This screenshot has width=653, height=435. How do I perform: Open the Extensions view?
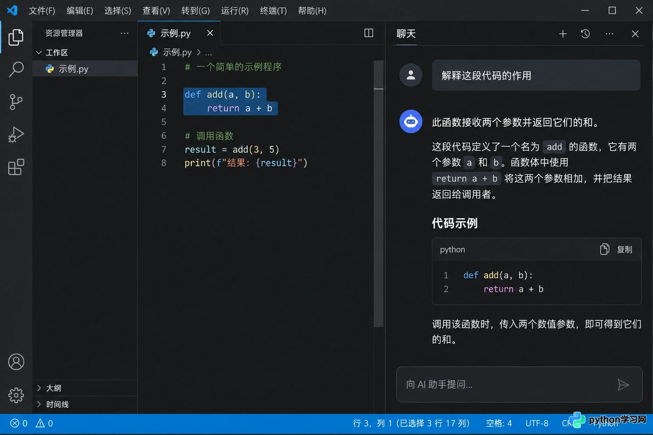click(16, 167)
